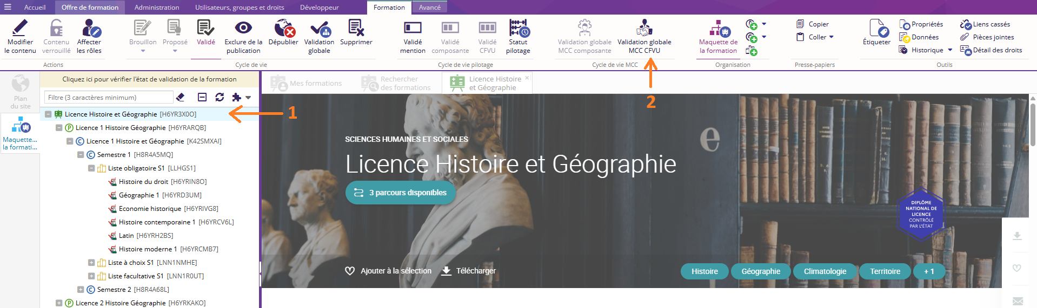Expand the Liste à choix S1 node
Screen dimensions: 1037x308
click(x=91, y=263)
